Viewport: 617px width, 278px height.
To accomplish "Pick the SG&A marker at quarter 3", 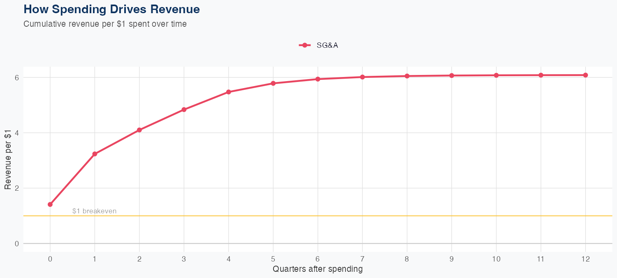I will (184, 110).
